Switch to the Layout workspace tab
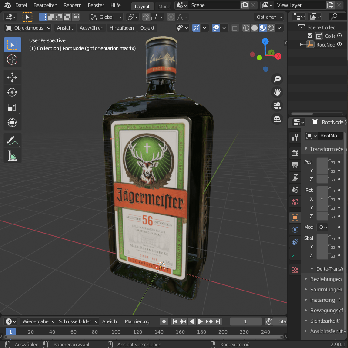This screenshot has height=348, width=348. point(142,7)
